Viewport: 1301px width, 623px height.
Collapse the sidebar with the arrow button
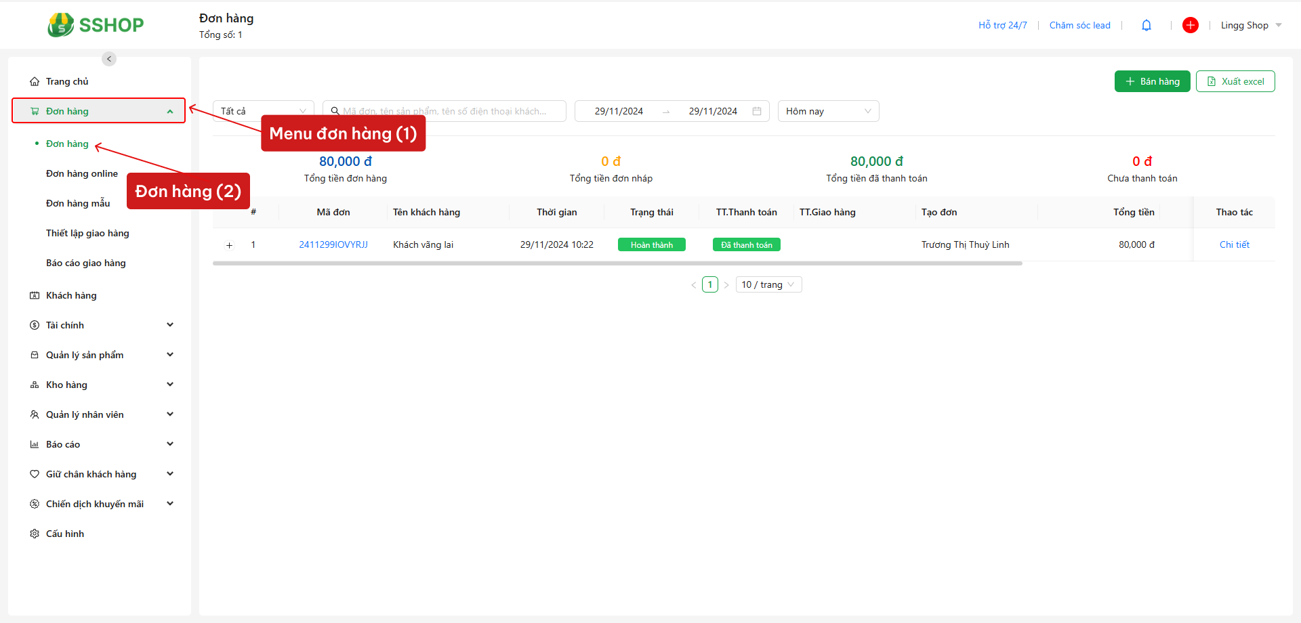(109, 59)
